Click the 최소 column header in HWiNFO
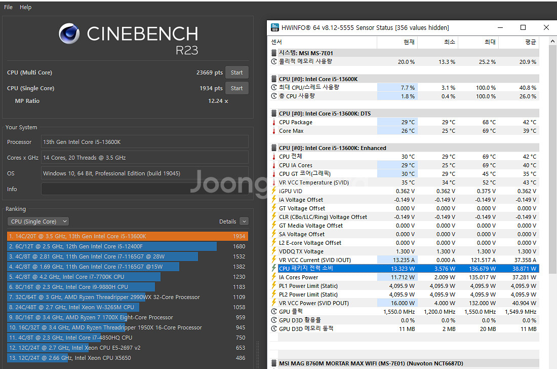The height and width of the screenshot is (369, 557). click(437, 42)
